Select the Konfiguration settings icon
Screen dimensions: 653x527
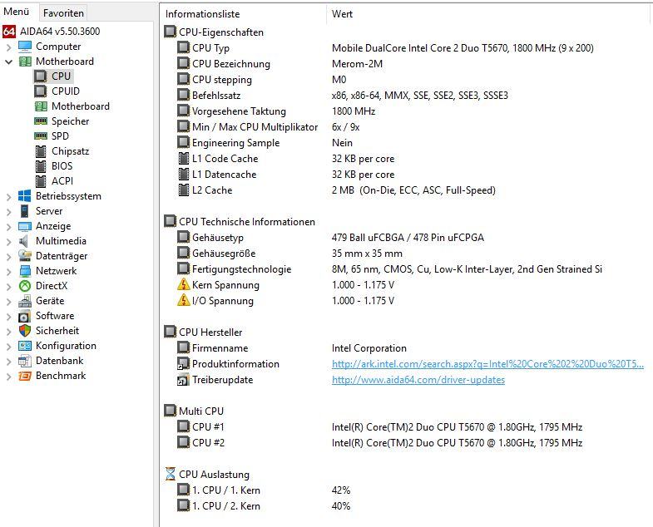25,346
